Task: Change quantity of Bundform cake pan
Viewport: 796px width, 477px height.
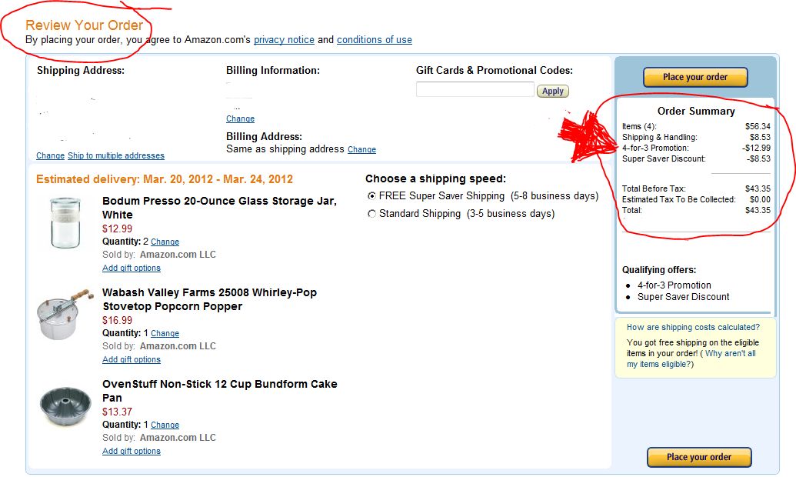Action: [165, 425]
